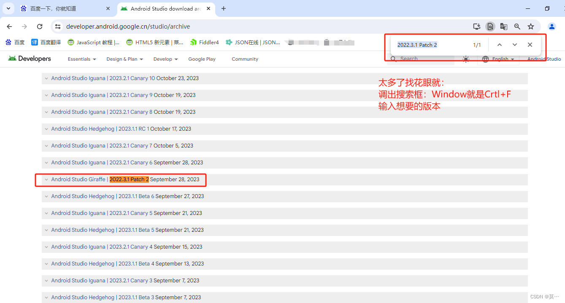Go back to previous page
Image resolution: width=565 pixels, height=303 pixels.
point(10,27)
